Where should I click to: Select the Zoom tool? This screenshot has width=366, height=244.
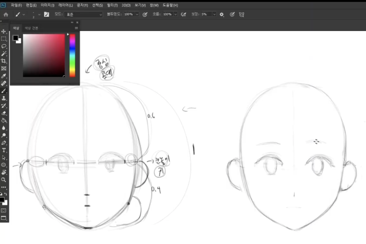pos(4,180)
